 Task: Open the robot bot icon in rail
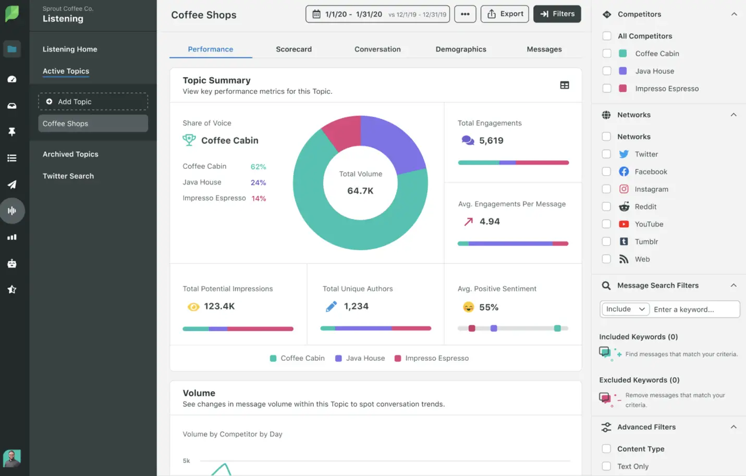coord(11,263)
